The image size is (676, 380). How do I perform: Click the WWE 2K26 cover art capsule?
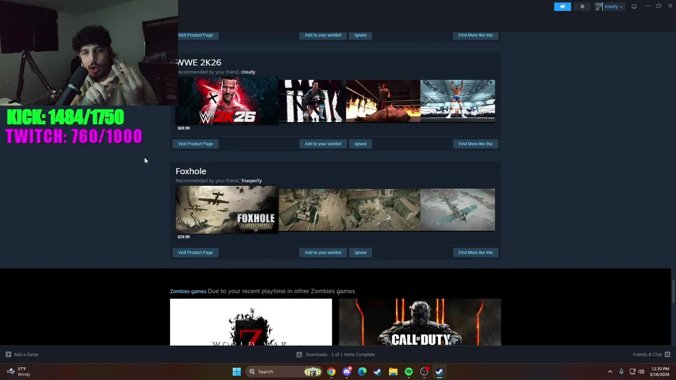[x=228, y=101]
